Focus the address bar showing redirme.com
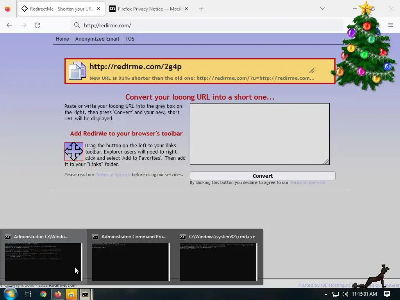The height and width of the screenshot is (300, 400). pyautogui.click(x=207, y=25)
